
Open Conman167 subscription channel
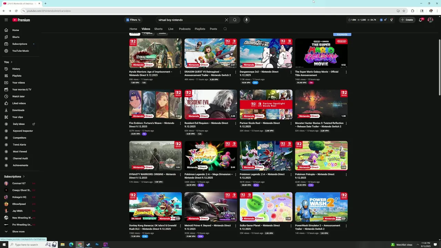click(19, 183)
